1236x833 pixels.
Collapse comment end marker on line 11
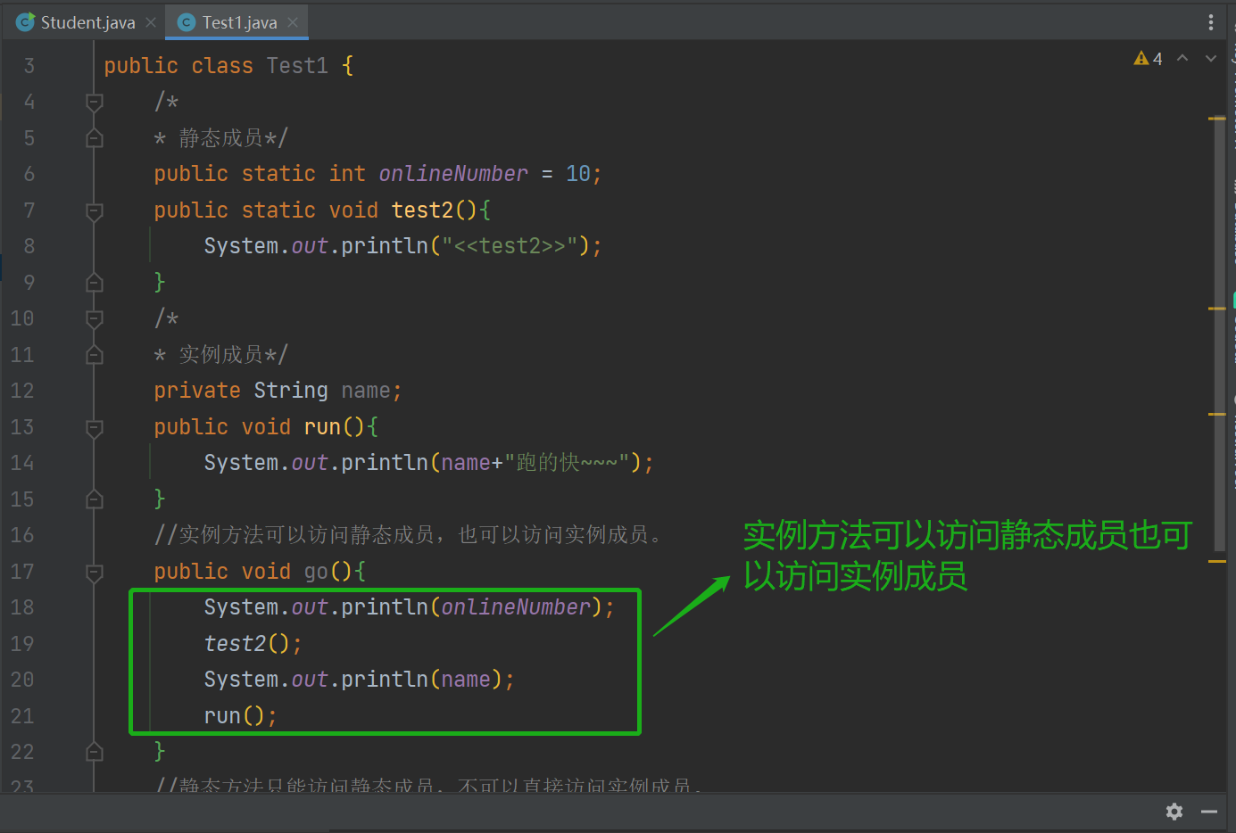95,355
